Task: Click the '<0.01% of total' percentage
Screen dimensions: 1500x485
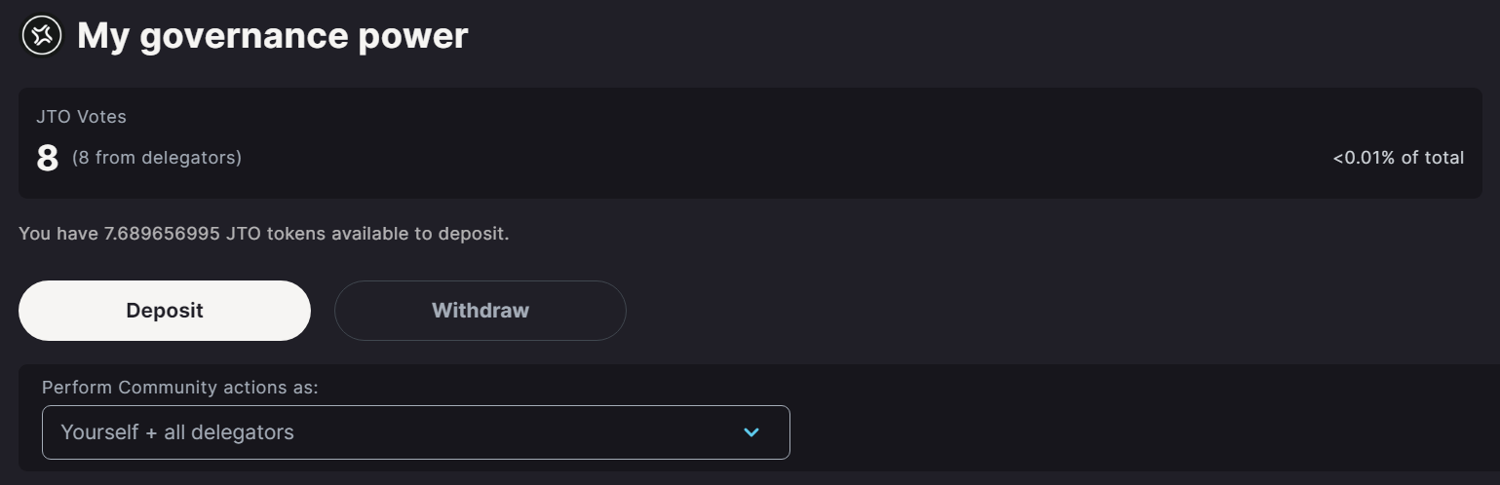Action: click(x=1398, y=158)
